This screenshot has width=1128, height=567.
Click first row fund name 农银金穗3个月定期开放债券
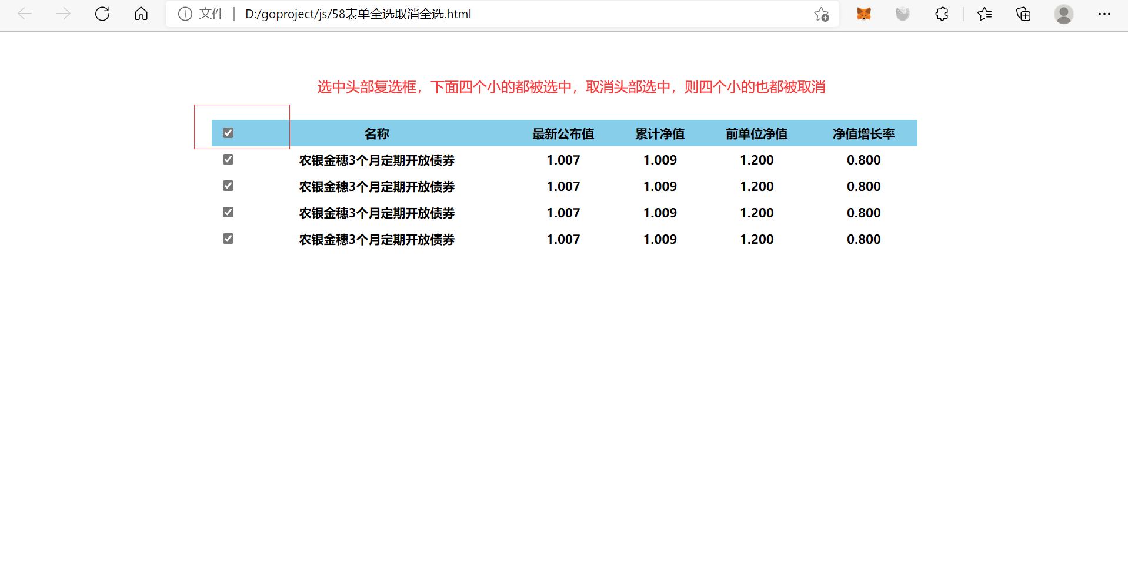pos(377,160)
